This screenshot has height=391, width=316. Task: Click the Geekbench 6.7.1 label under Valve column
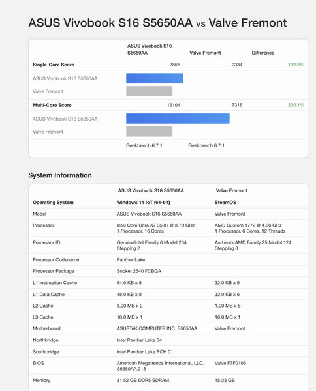point(206,145)
